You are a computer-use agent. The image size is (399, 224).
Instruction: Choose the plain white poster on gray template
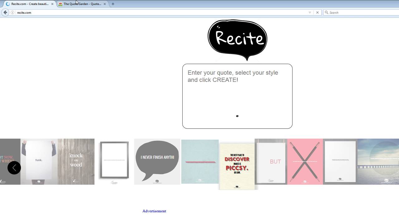[340, 161]
